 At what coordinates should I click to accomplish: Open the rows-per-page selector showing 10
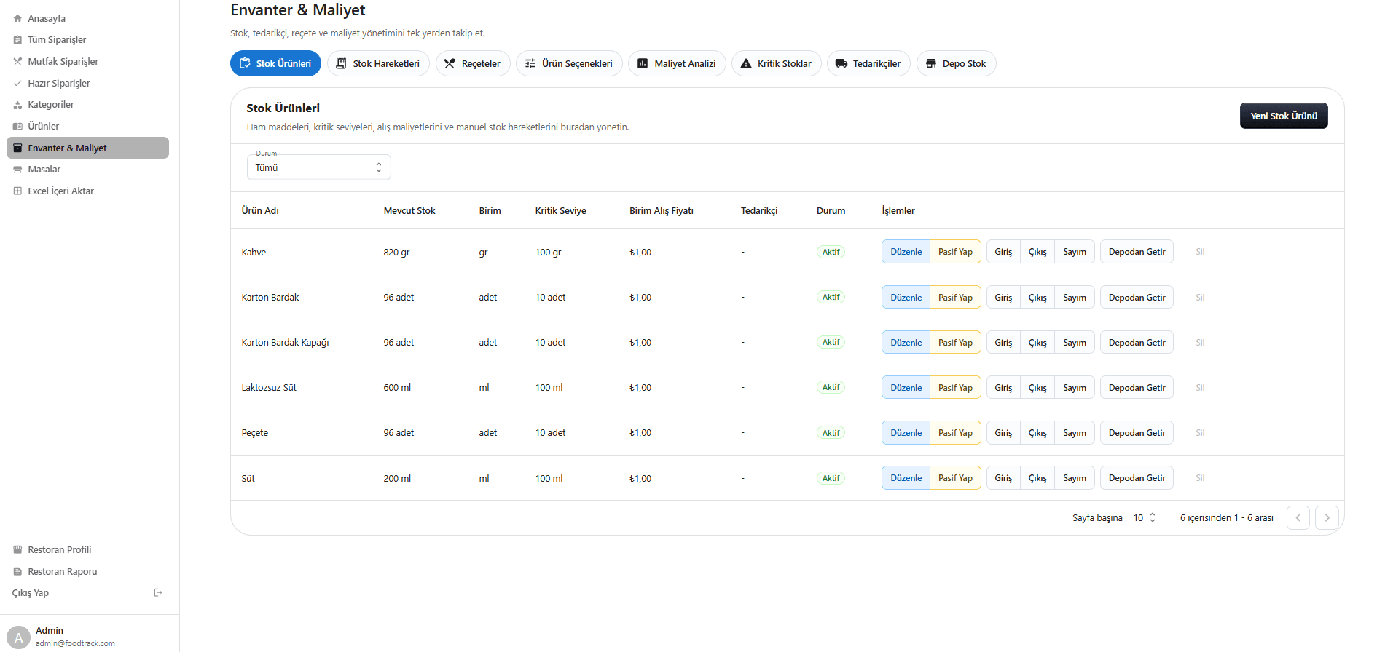pyautogui.click(x=1145, y=518)
